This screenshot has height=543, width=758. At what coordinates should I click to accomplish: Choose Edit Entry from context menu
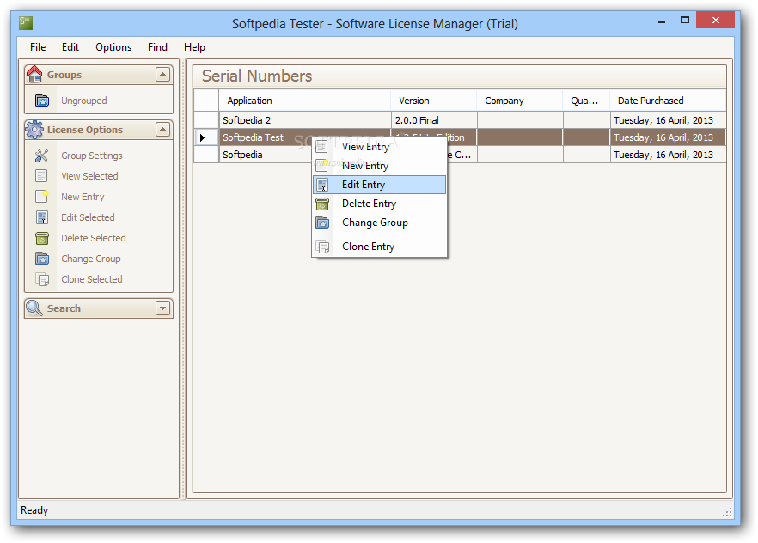tap(380, 185)
